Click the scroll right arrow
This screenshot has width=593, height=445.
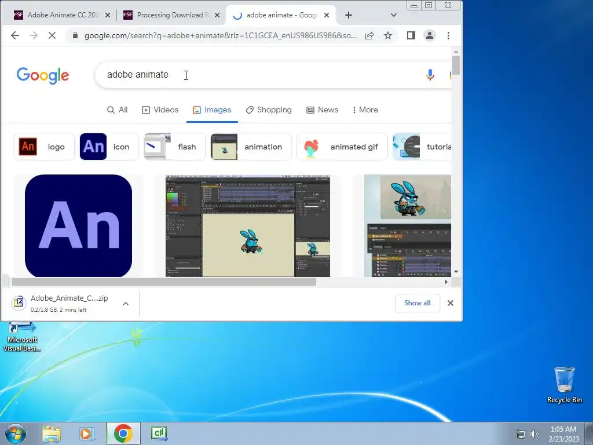pos(446,282)
